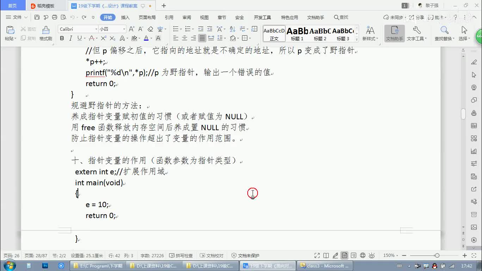Toggle bold formatting

coord(62,38)
